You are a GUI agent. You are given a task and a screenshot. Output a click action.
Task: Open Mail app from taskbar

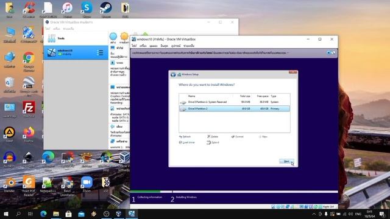tap(81, 214)
